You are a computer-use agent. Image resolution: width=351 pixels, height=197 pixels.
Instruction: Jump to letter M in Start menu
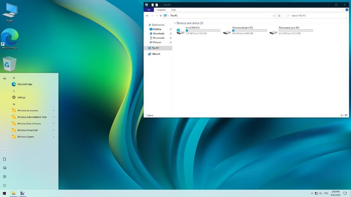pyautogui.click(x=14, y=78)
